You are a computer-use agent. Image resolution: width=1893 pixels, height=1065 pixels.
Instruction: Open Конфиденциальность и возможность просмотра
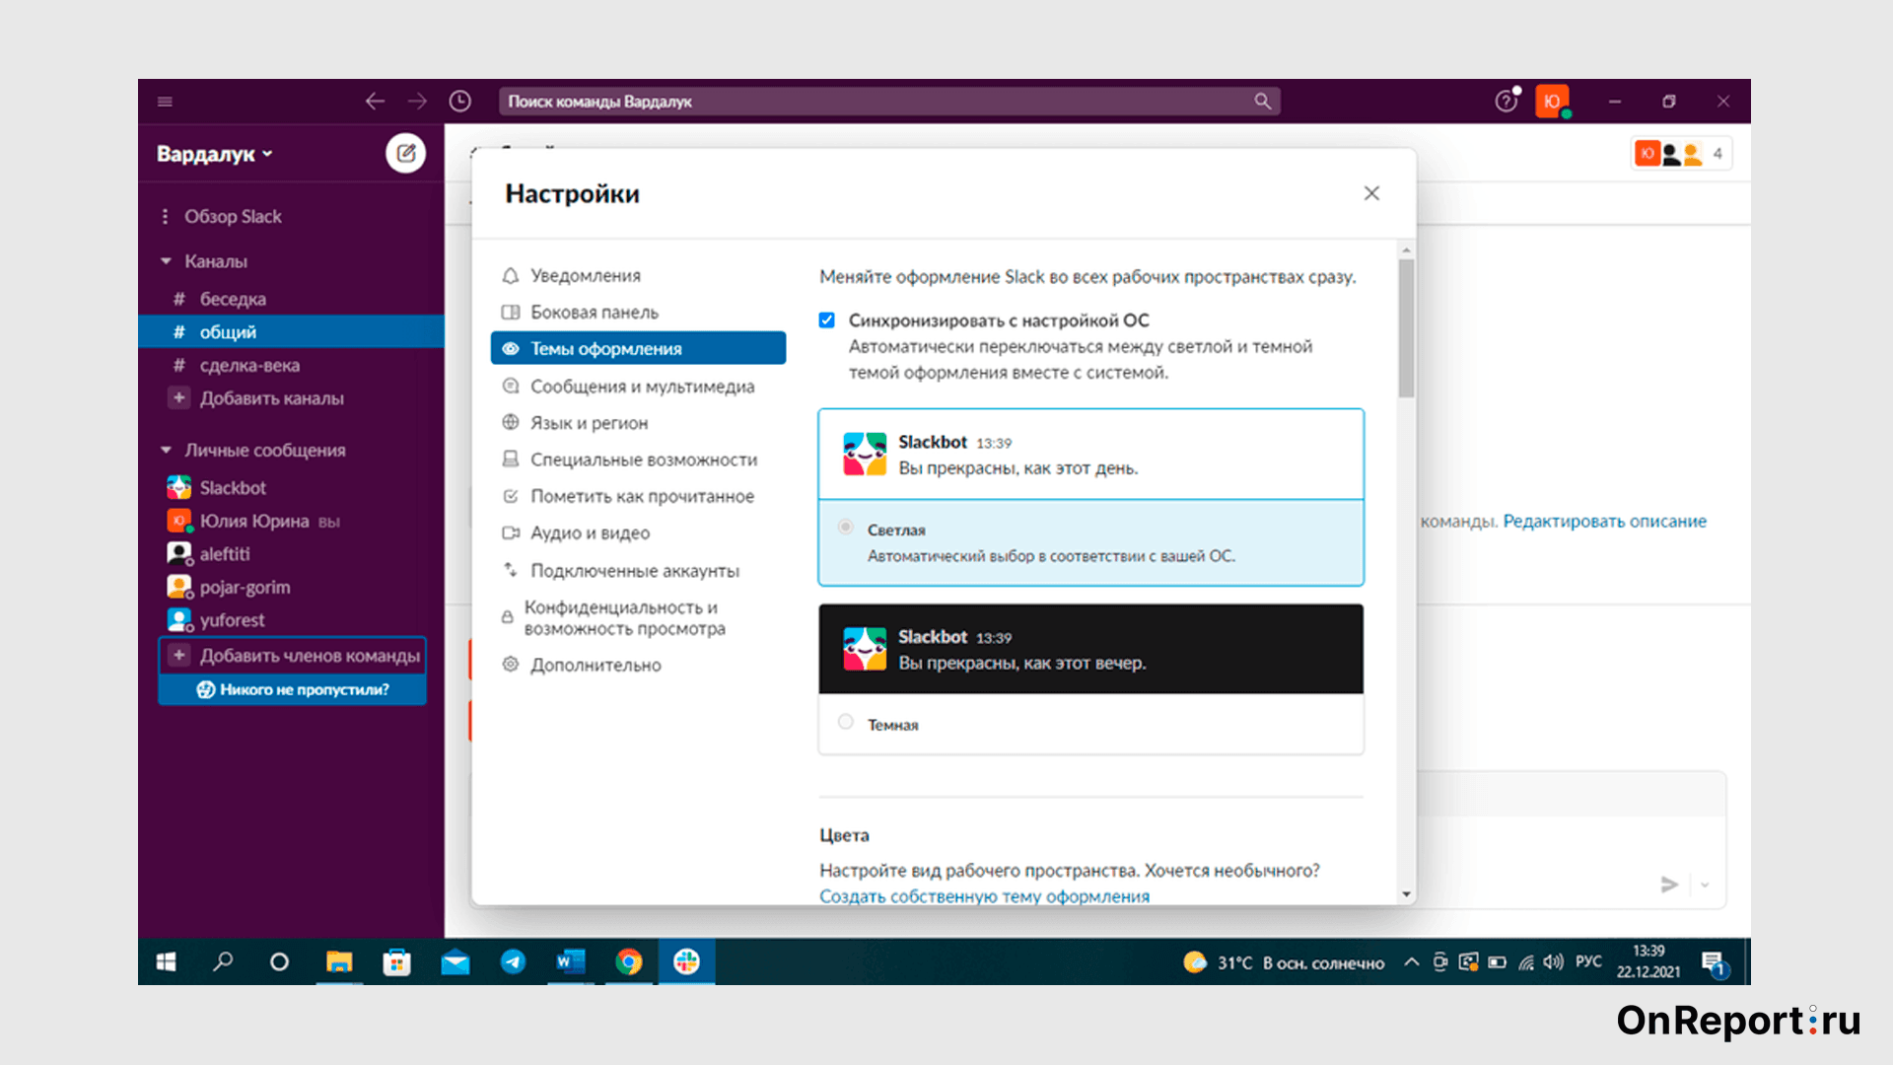[x=638, y=617]
